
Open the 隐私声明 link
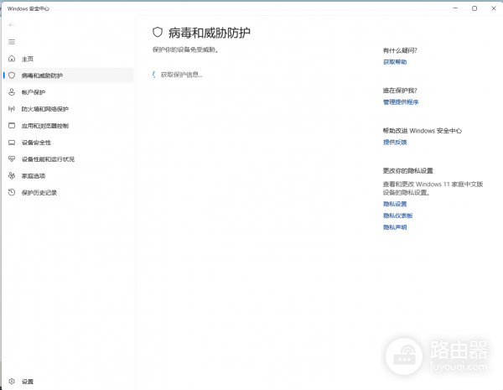pos(395,227)
